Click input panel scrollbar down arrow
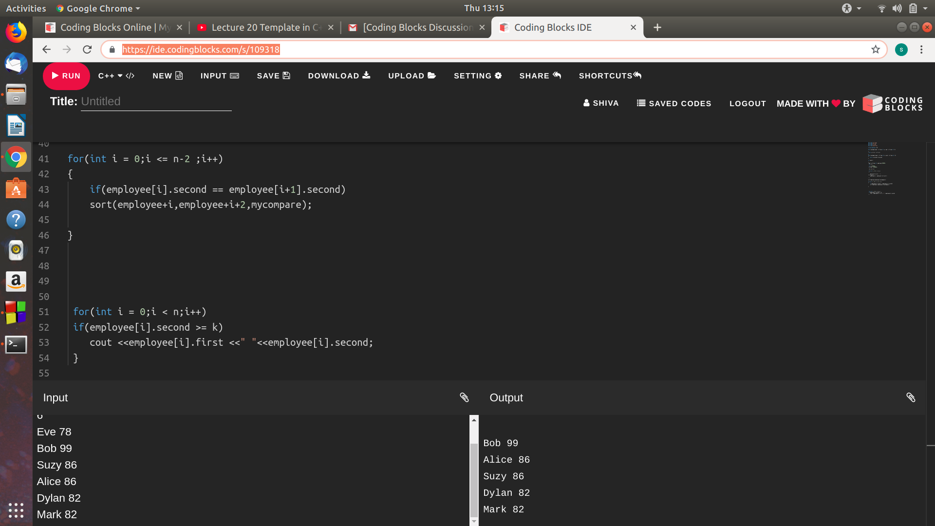The width and height of the screenshot is (935, 526). click(474, 521)
